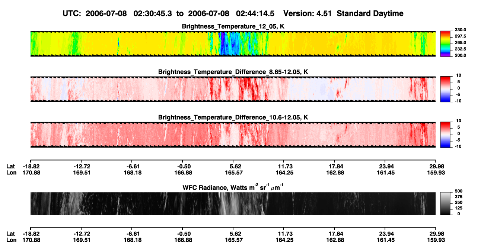Open the 8.65-12.05 difference image strip
484x248 pixels.
point(233,89)
